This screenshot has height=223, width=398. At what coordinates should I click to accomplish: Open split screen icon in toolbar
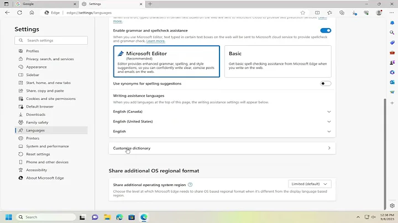coord(317,13)
